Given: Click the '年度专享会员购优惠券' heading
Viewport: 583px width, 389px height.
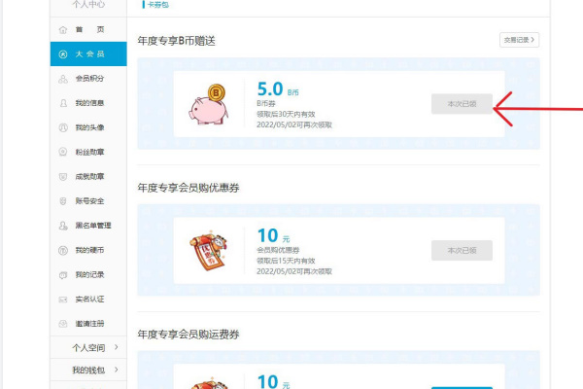Looking at the screenshot, I should [189, 188].
